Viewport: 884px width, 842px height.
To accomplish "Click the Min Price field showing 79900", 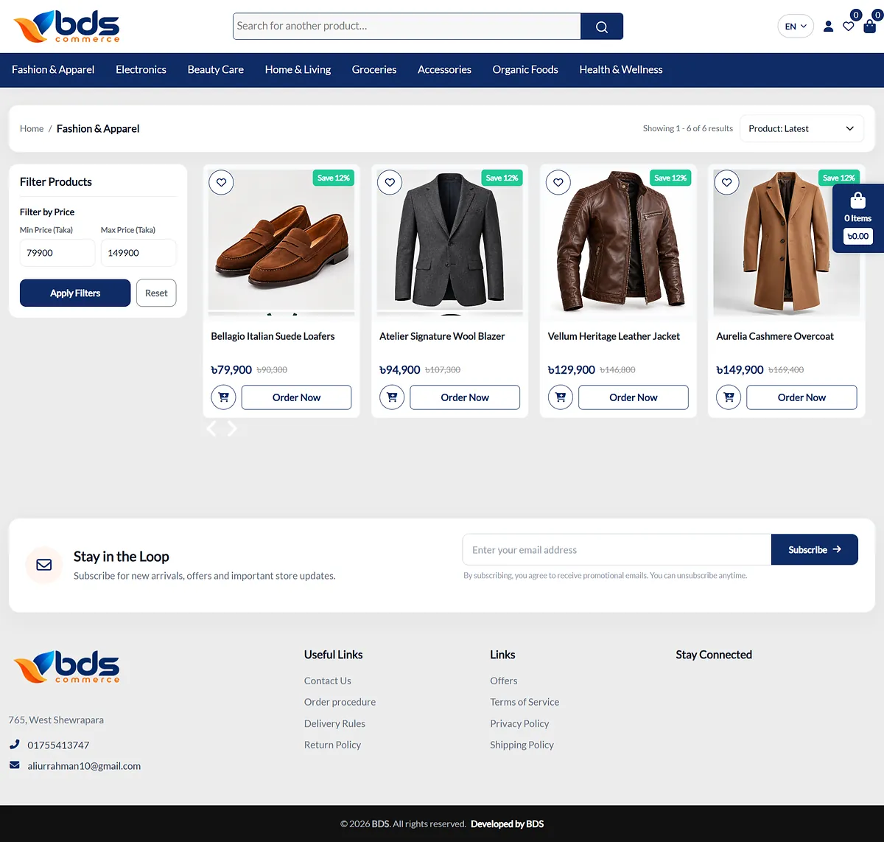I will pyautogui.click(x=57, y=253).
